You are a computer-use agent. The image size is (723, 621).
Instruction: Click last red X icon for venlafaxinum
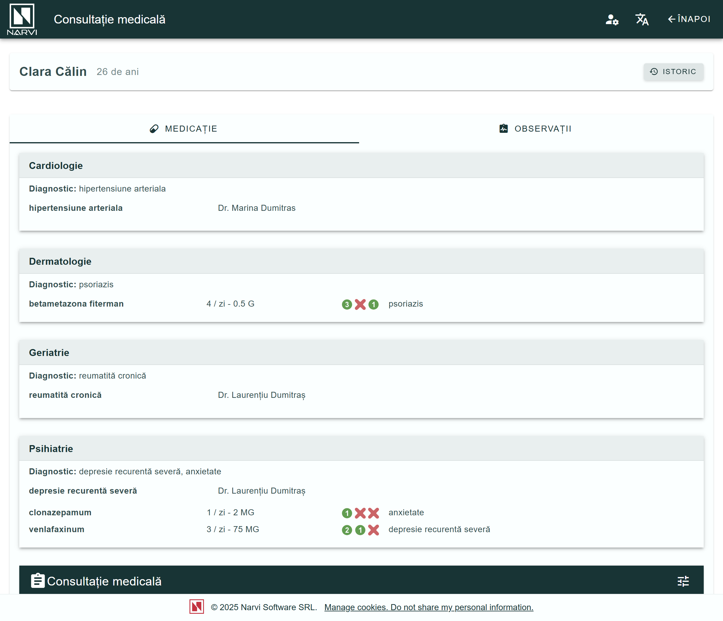[x=373, y=530]
